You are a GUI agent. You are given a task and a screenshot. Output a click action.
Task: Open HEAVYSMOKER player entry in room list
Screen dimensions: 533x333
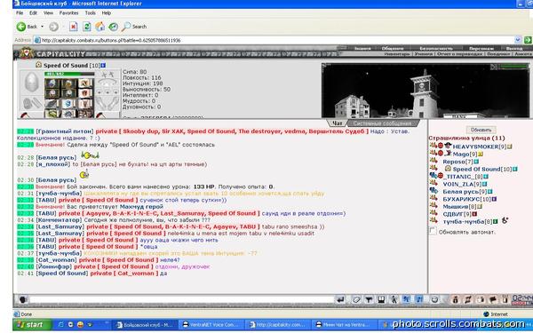click(476, 147)
